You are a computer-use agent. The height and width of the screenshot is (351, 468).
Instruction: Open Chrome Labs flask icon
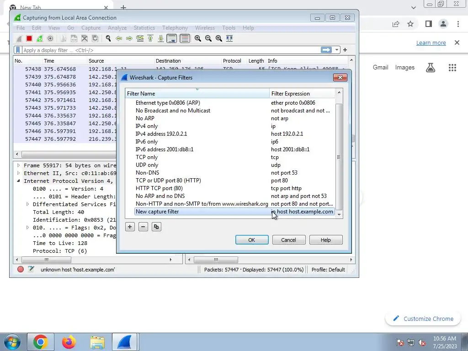[x=431, y=68]
